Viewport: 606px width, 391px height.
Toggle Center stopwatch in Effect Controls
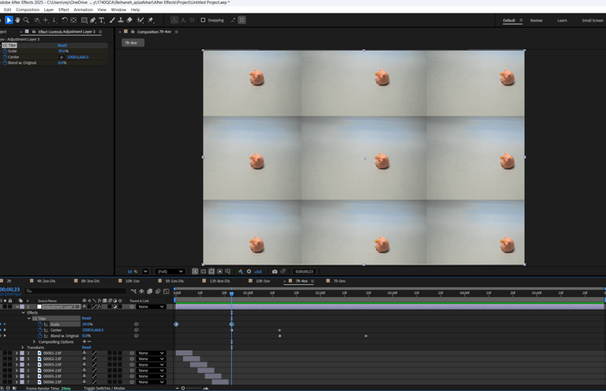click(5, 57)
